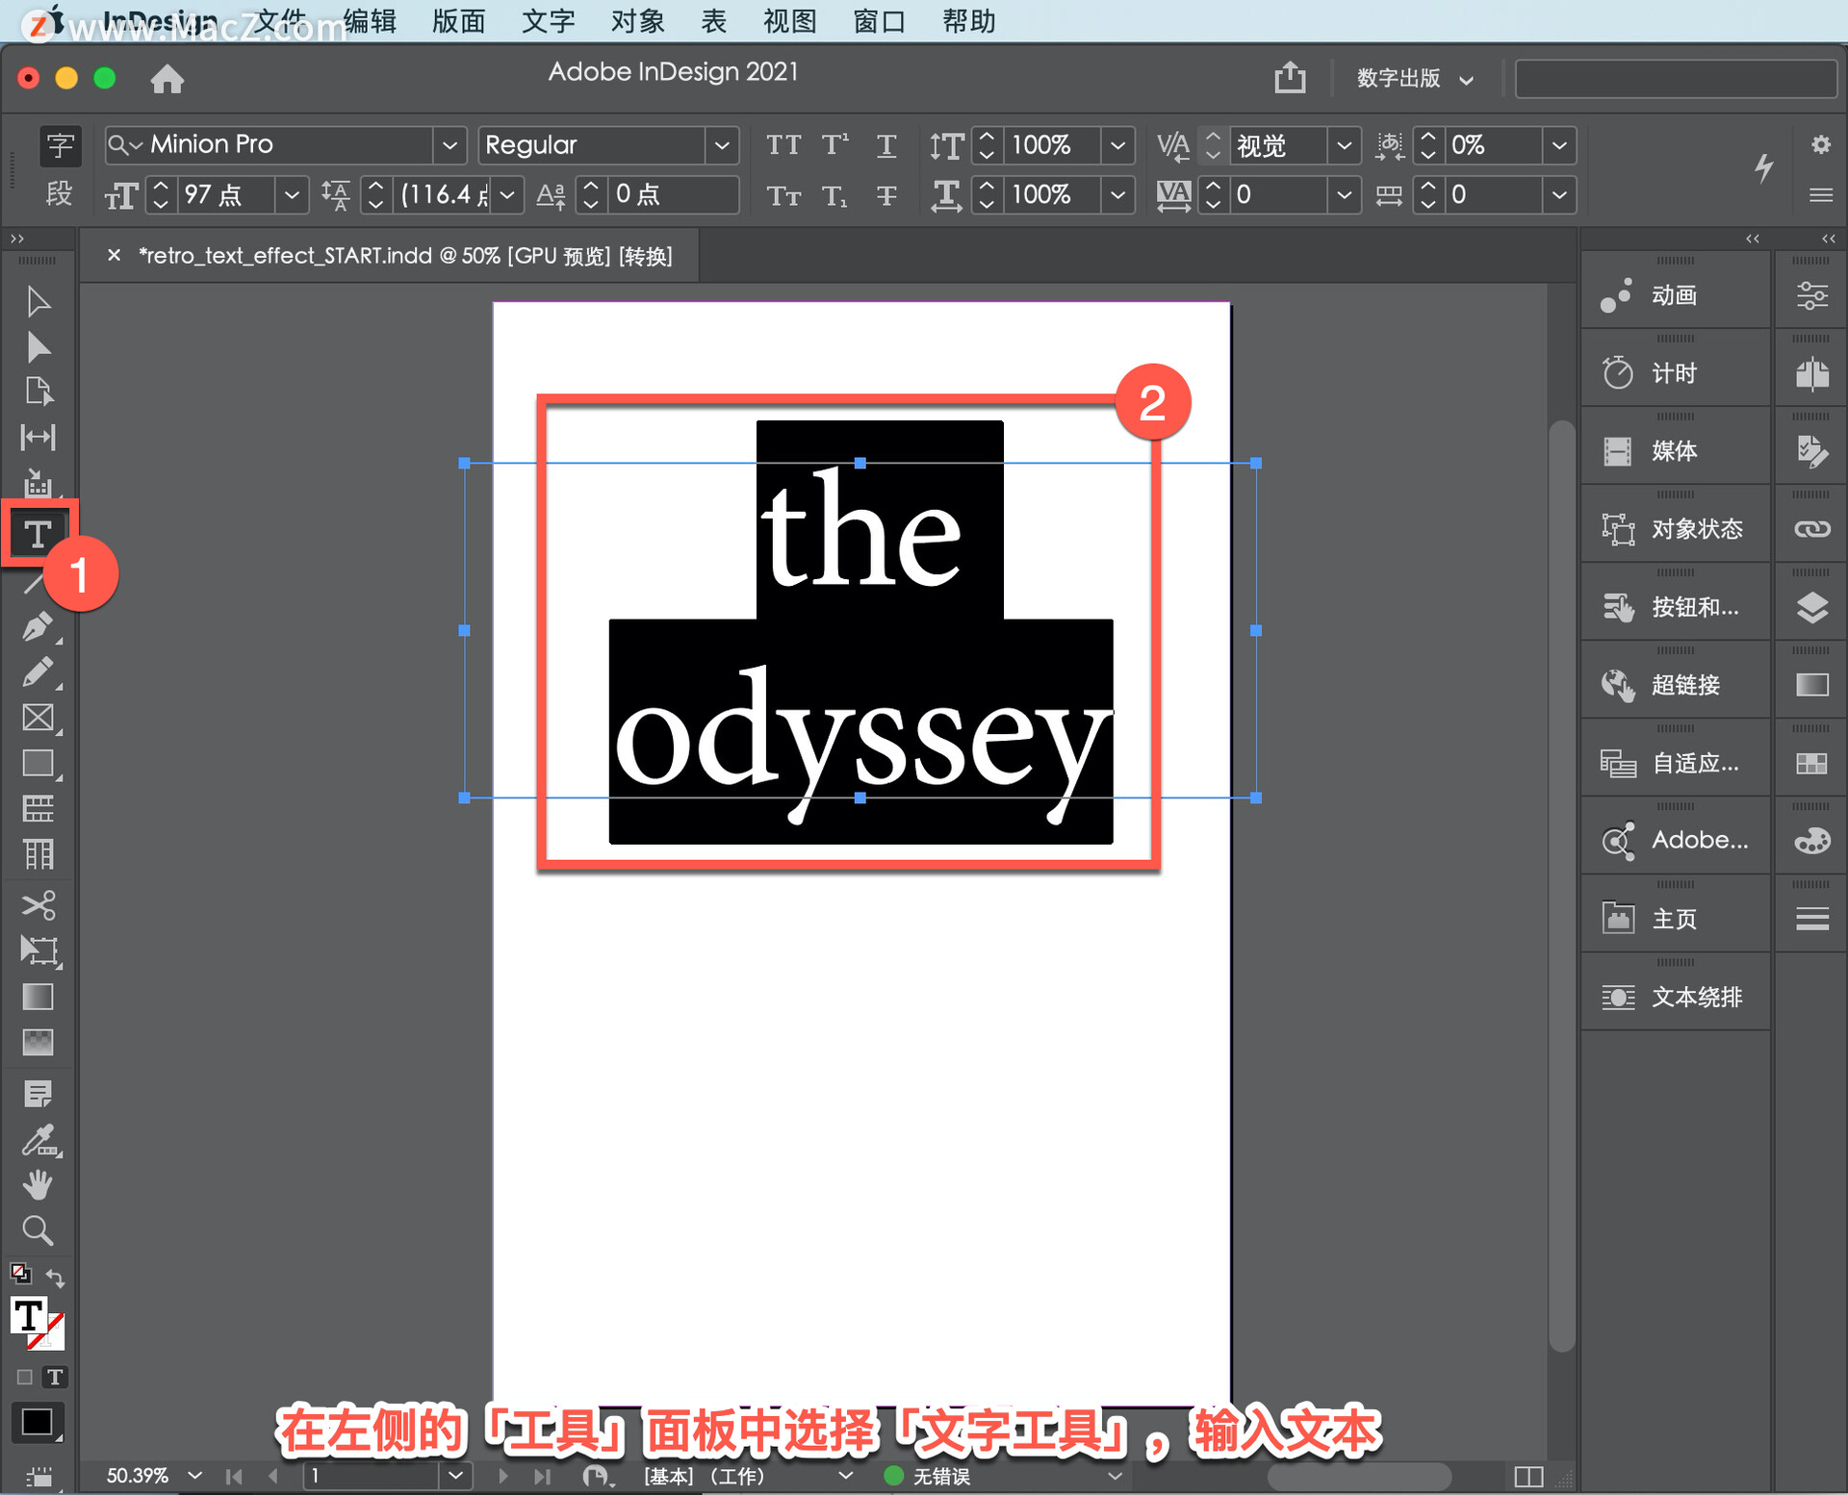
Task: Select the Selection tool arrow
Action: tap(38, 301)
